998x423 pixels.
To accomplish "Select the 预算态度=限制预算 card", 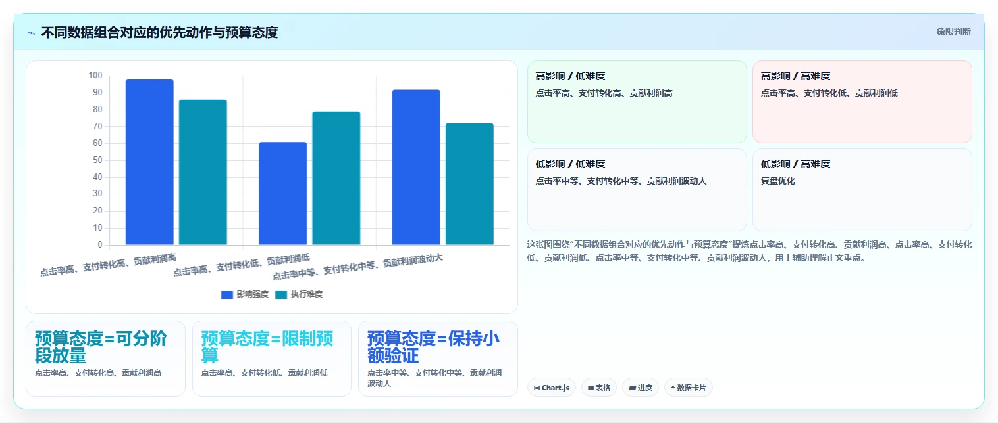I will (272, 359).
